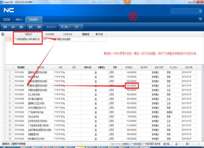
Task: Click the 规格 column header
Action: (x=60, y=68)
